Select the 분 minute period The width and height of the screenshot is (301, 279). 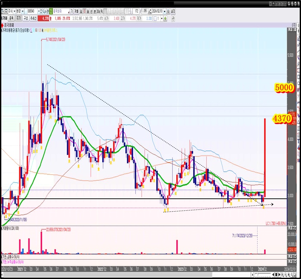[95, 11]
